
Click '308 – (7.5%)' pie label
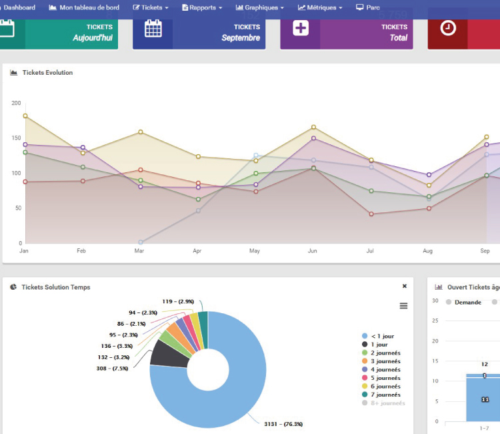(x=112, y=368)
